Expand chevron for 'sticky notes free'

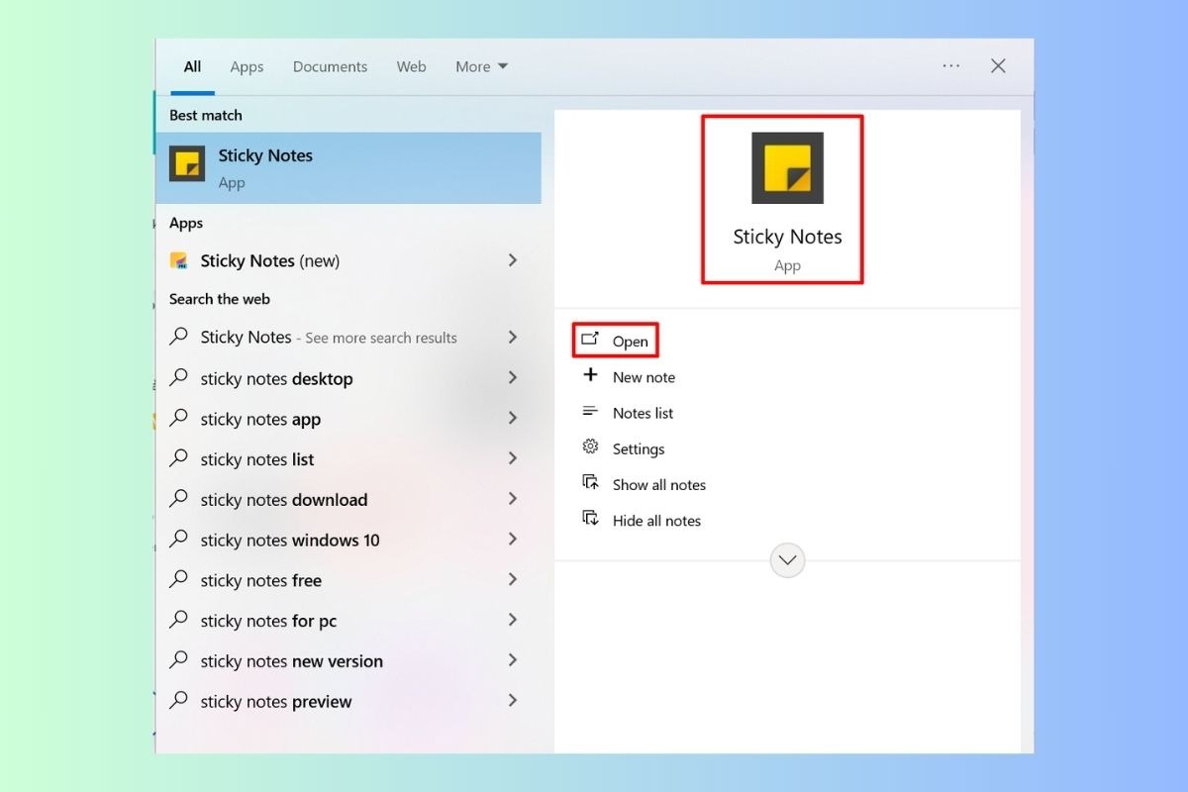tap(513, 579)
